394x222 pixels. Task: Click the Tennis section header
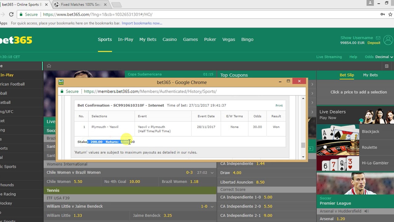click(130, 191)
